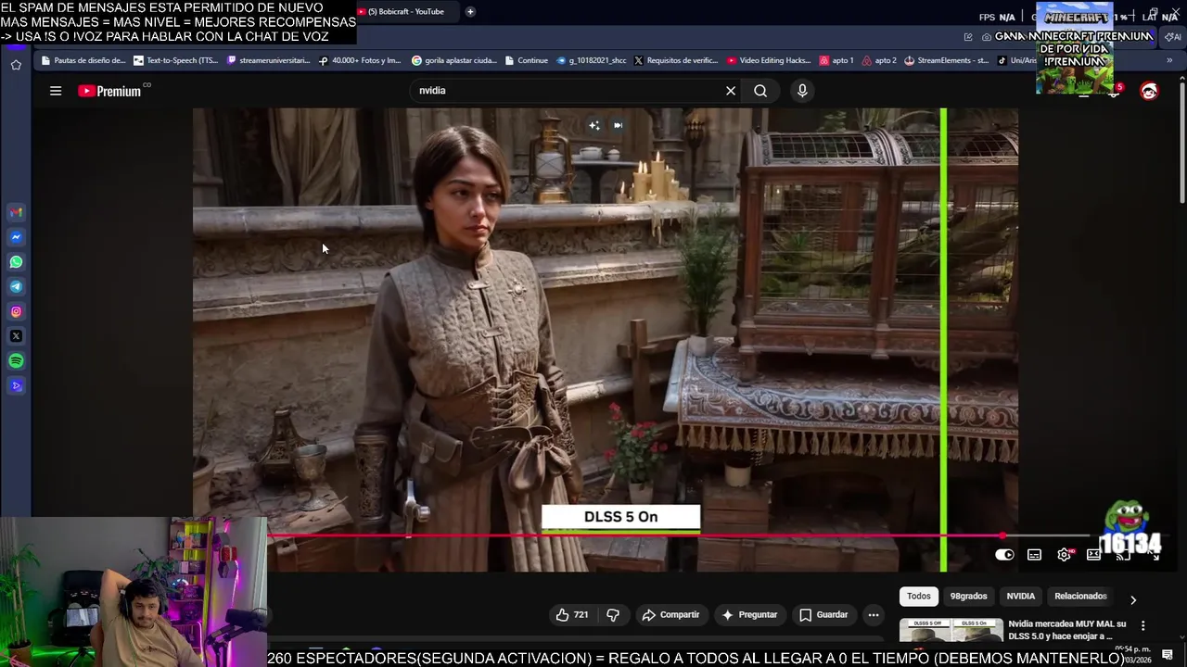
Task: Open the apto 1 bookmark
Action: coord(837,61)
